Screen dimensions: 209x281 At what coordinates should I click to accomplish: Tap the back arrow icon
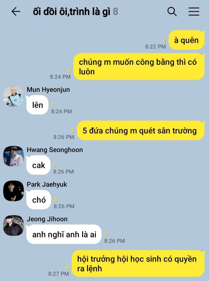click(x=16, y=12)
